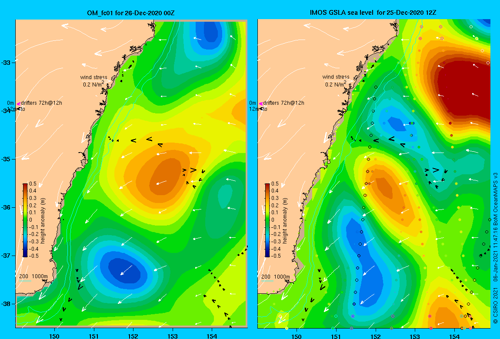Click the cyan depth contour sample line in left map legend
500x339 pixels.
(25, 281)
